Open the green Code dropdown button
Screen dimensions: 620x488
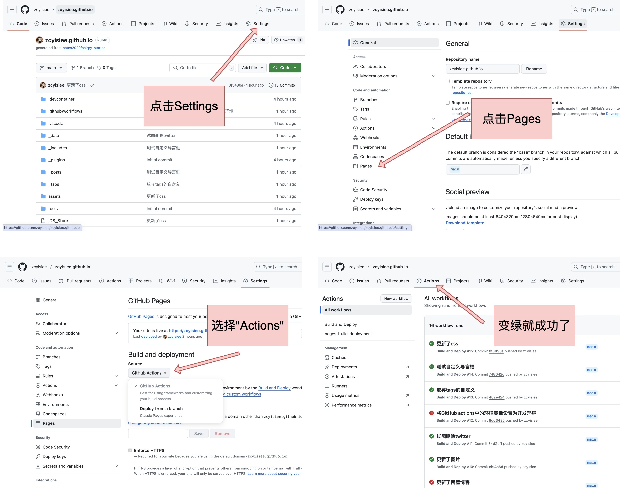click(x=285, y=68)
